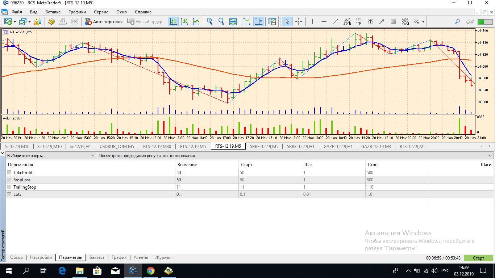
Task: Switch to candlestick chart mode
Action: point(184,21)
